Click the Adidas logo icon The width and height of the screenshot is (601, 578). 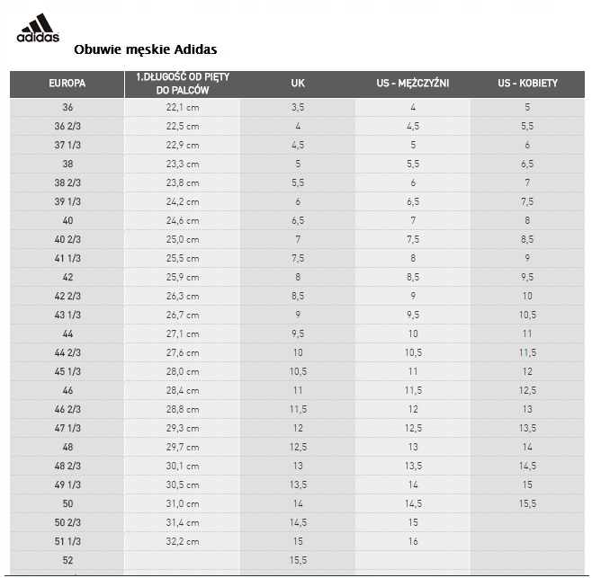point(38,29)
